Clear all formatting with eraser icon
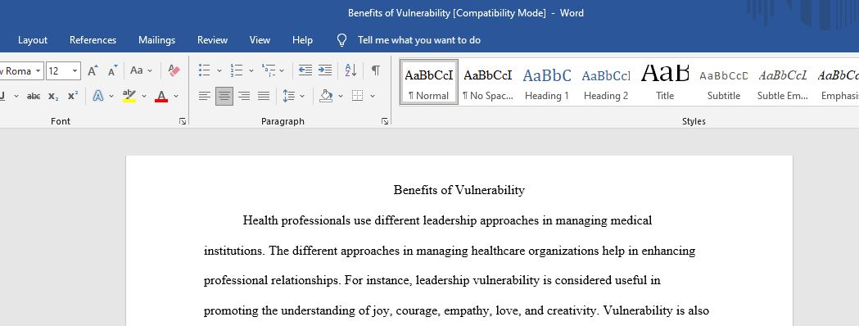The height and width of the screenshot is (326, 859). (174, 70)
